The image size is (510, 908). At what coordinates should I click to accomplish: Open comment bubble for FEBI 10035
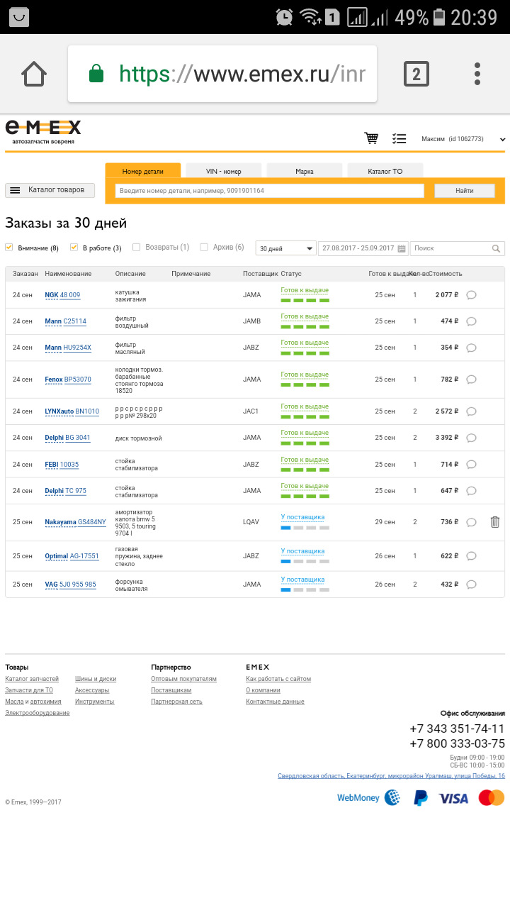(471, 465)
